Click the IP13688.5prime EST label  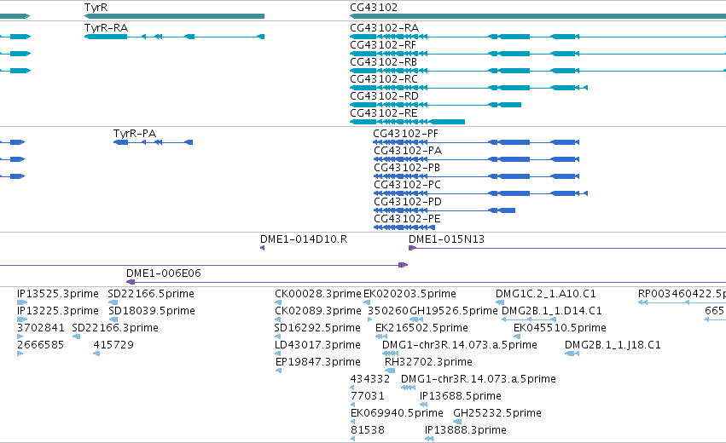tap(460, 396)
